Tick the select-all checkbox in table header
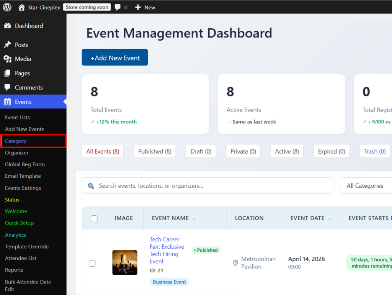The image size is (392, 295). (94, 218)
